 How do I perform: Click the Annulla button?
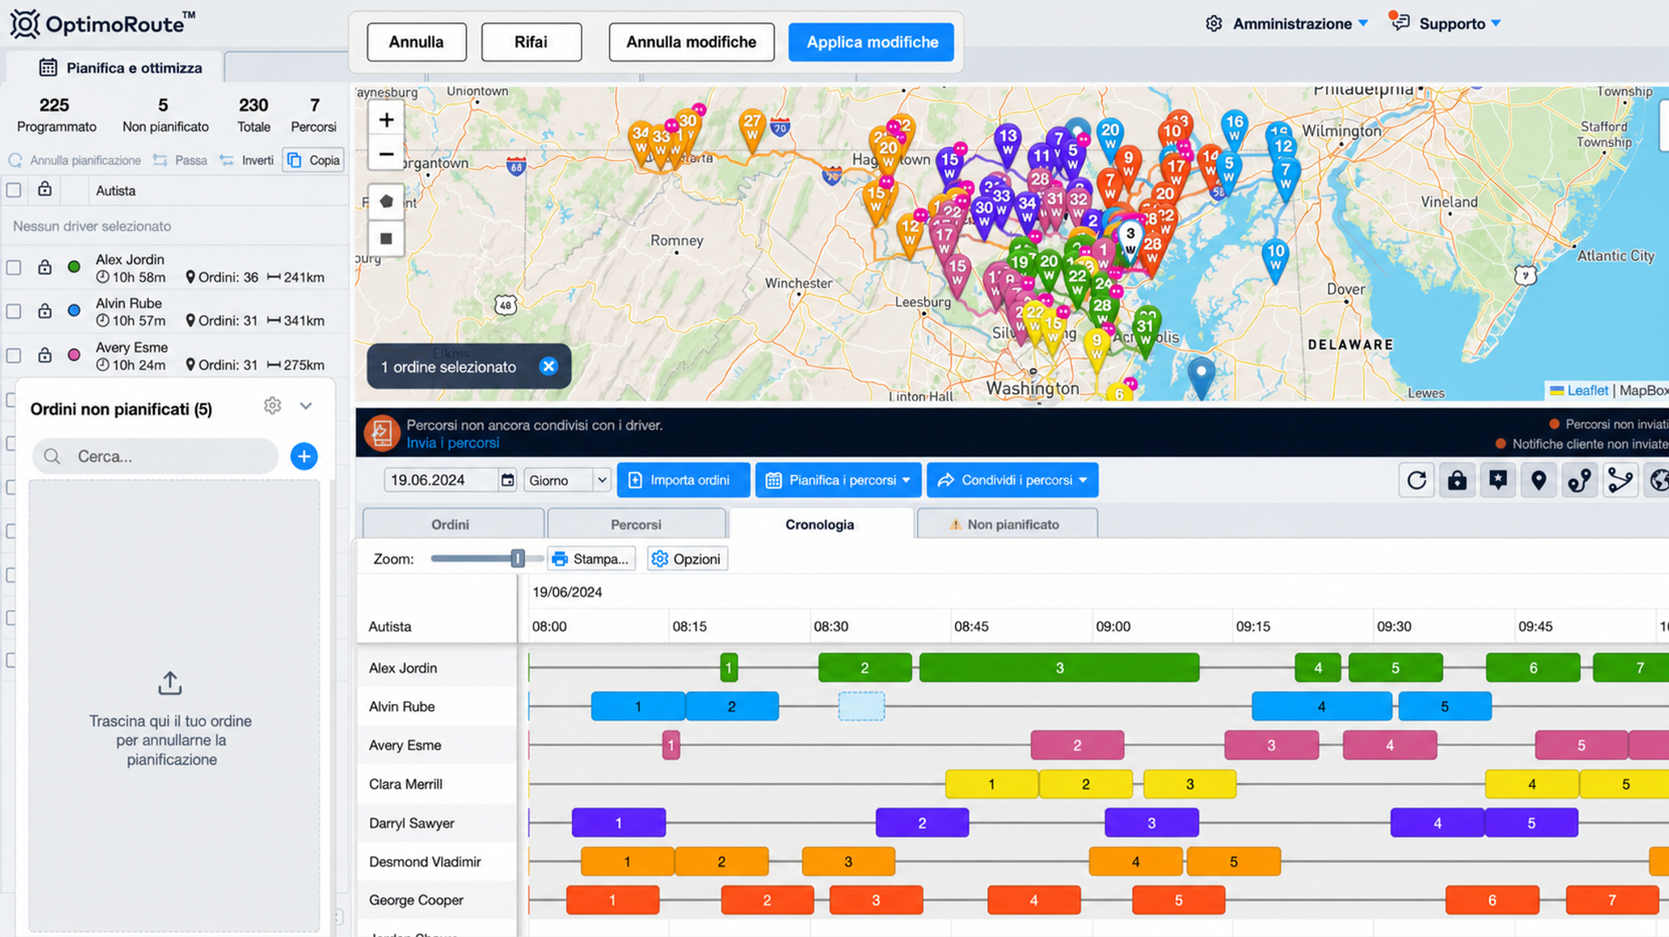coord(416,42)
